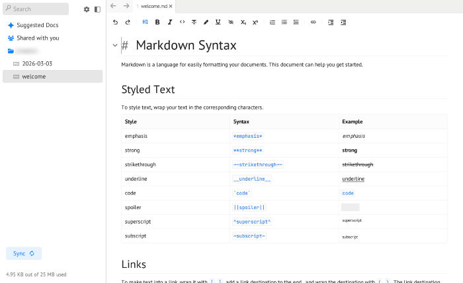
Task: Toggle spoiler formatting with the hidden-eye icon
Action: point(231,22)
